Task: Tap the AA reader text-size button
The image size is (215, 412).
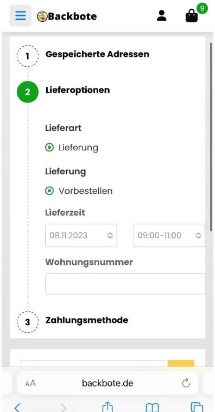Action: point(30,383)
